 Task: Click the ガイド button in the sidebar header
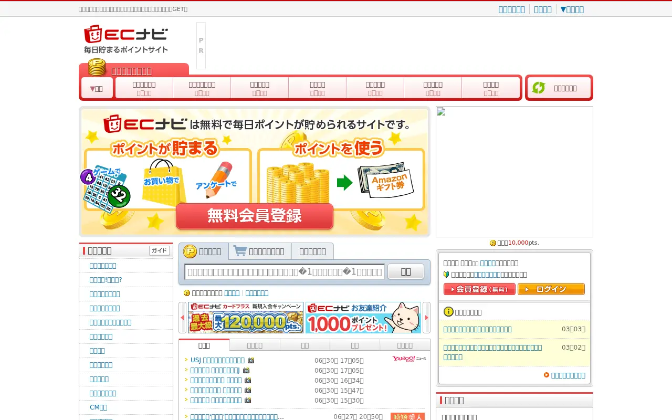pyautogui.click(x=160, y=251)
